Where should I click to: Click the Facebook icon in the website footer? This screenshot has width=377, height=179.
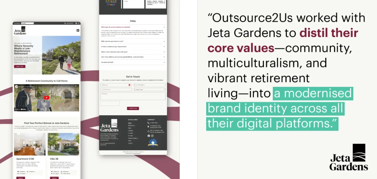point(149,136)
